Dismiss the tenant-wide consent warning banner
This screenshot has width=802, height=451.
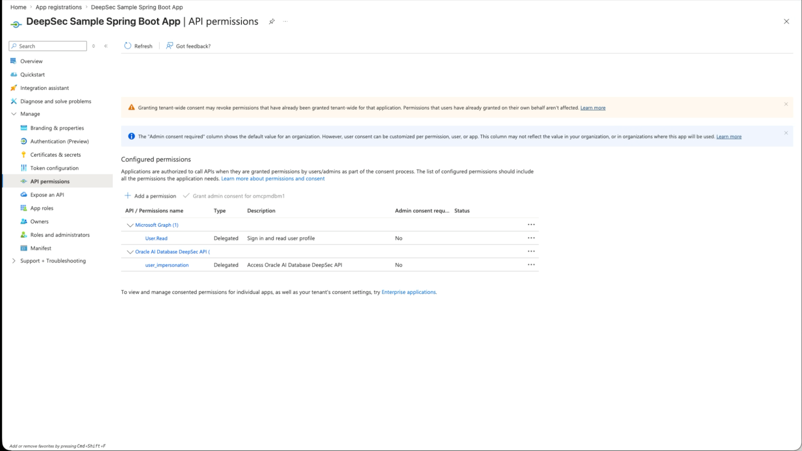[x=786, y=104]
